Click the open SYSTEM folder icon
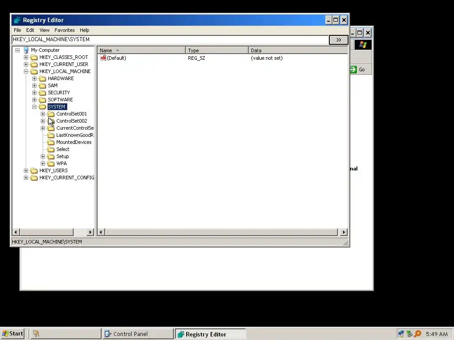Image resolution: width=454 pixels, height=340 pixels. (43, 107)
